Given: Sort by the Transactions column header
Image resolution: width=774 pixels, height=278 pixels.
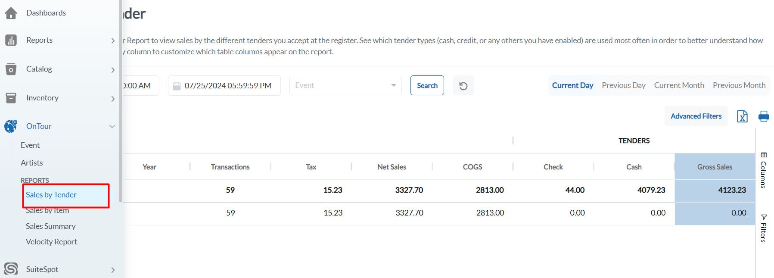Looking at the screenshot, I should [230, 167].
